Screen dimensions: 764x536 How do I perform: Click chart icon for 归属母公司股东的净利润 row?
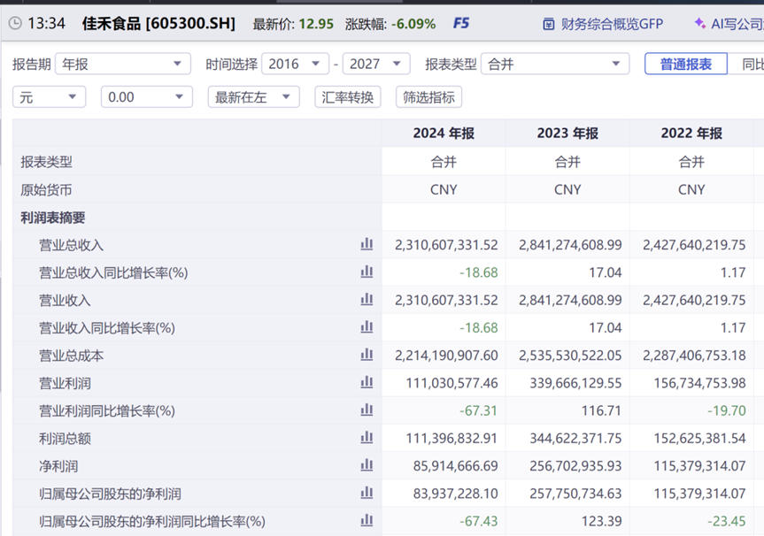[x=367, y=494]
